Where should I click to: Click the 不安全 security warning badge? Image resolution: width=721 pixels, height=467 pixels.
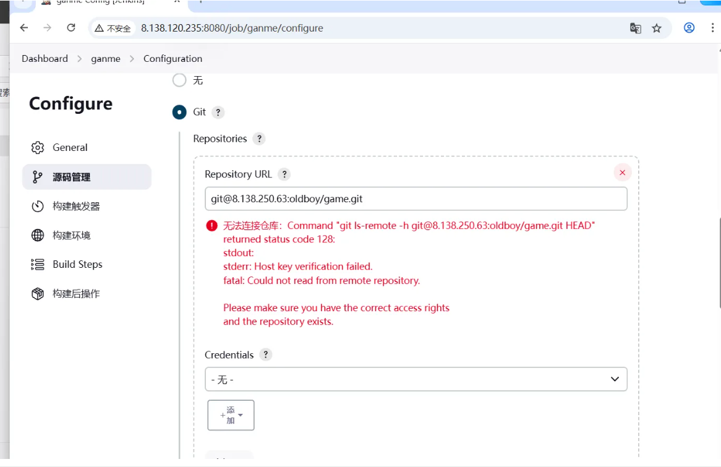click(x=113, y=28)
